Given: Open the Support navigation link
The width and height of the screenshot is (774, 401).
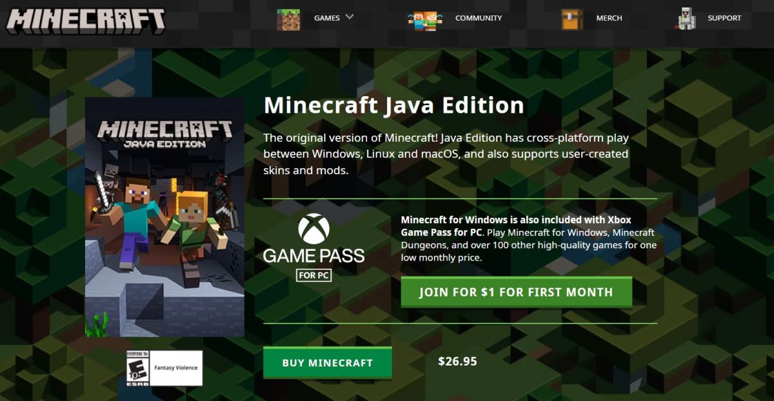Looking at the screenshot, I should [x=724, y=18].
